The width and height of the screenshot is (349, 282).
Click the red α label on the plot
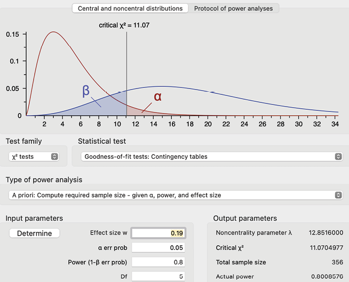tap(157, 97)
